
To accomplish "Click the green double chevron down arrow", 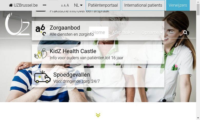I will pyautogui.click(x=98, y=115).
